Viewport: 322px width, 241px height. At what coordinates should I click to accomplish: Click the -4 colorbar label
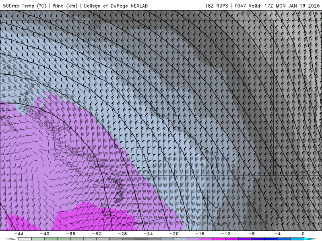pos(277,234)
